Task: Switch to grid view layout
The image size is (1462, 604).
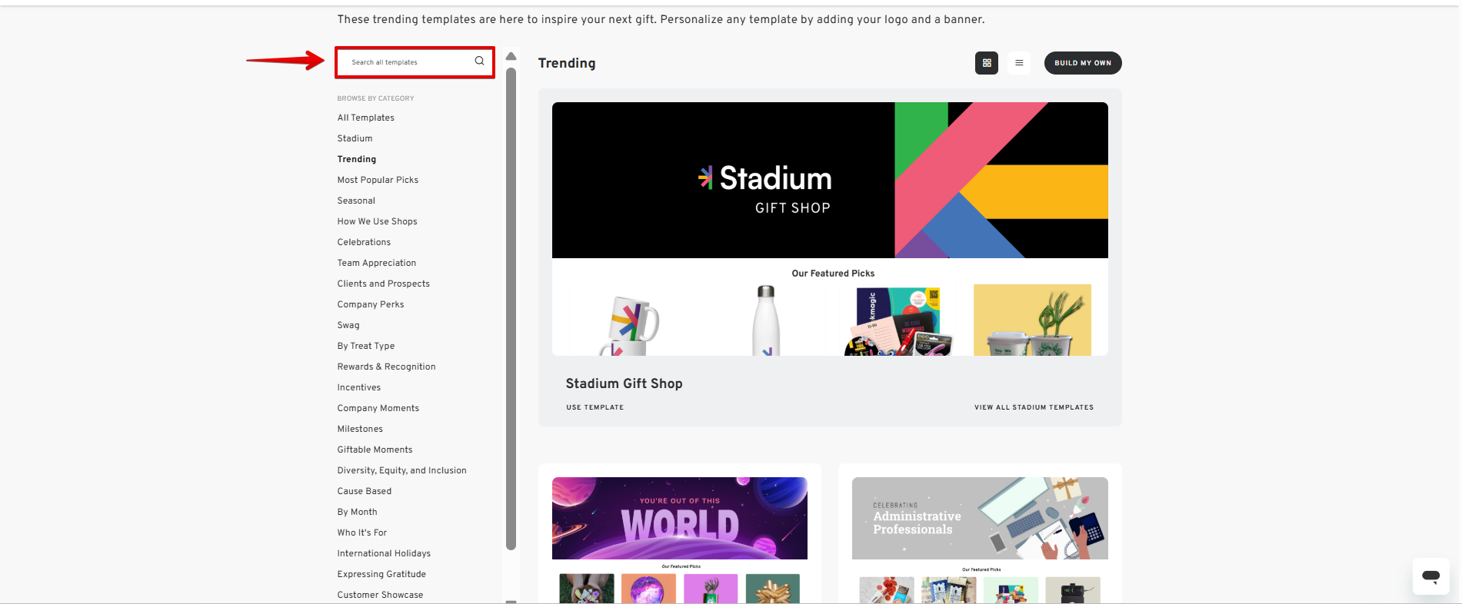Action: [x=986, y=63]
